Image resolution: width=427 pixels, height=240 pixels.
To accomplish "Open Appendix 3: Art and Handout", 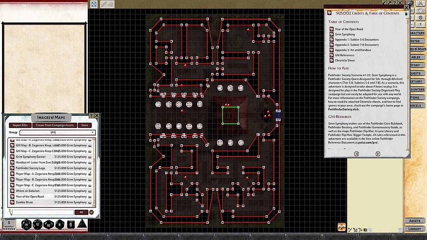I will coord(353,50).
